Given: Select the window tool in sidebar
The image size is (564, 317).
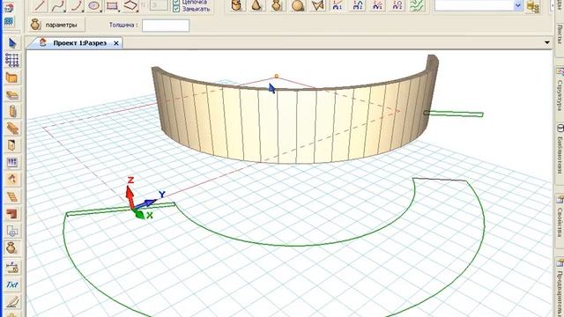Looking at the screenshot, I should [11, 162].
